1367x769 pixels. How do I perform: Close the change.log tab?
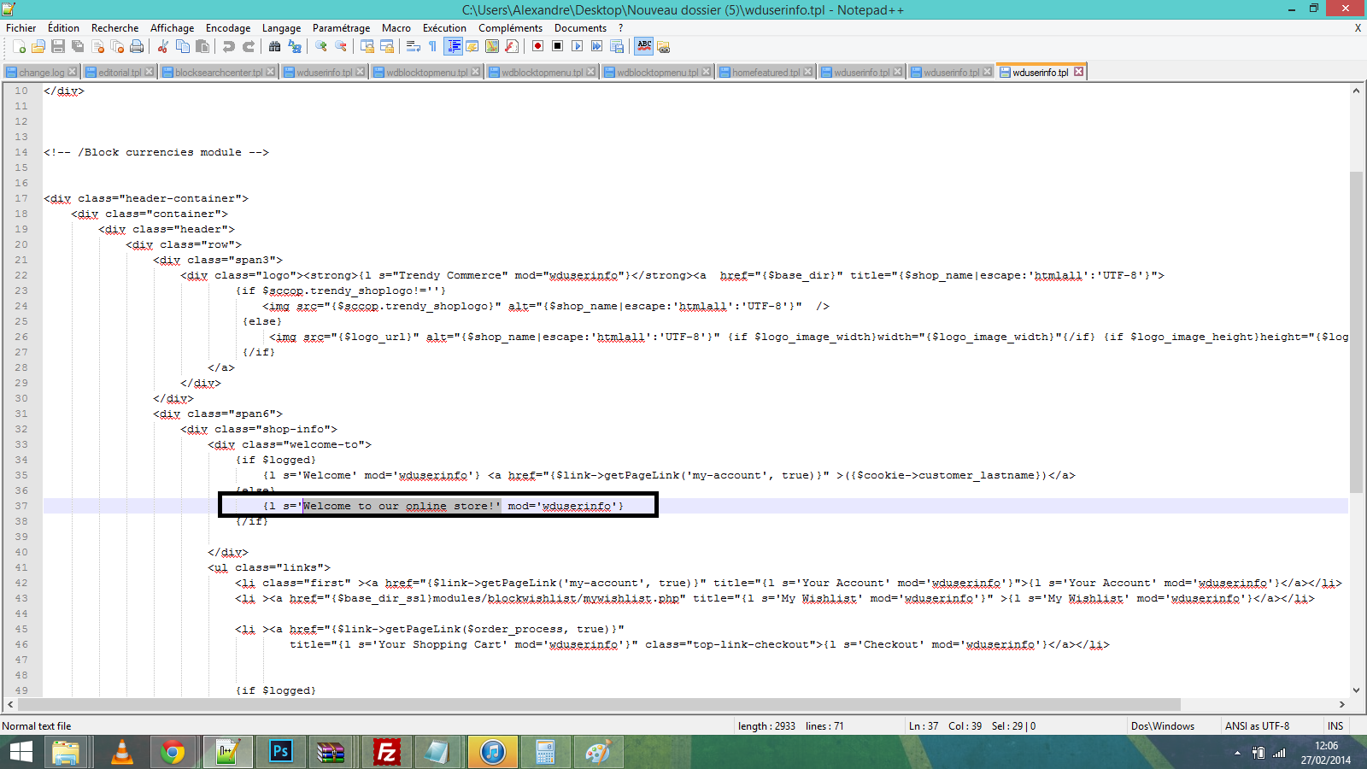point(73,72)
